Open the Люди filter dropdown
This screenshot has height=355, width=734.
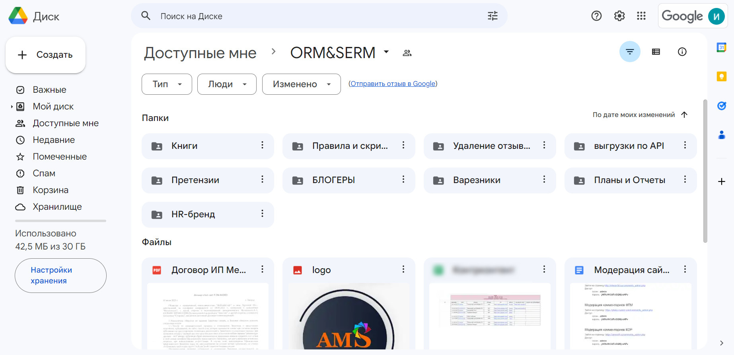[227, 84]
